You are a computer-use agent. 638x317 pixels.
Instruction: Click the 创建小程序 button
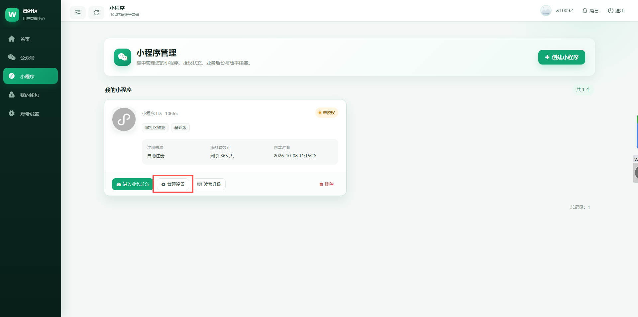[x=562, y=57]
